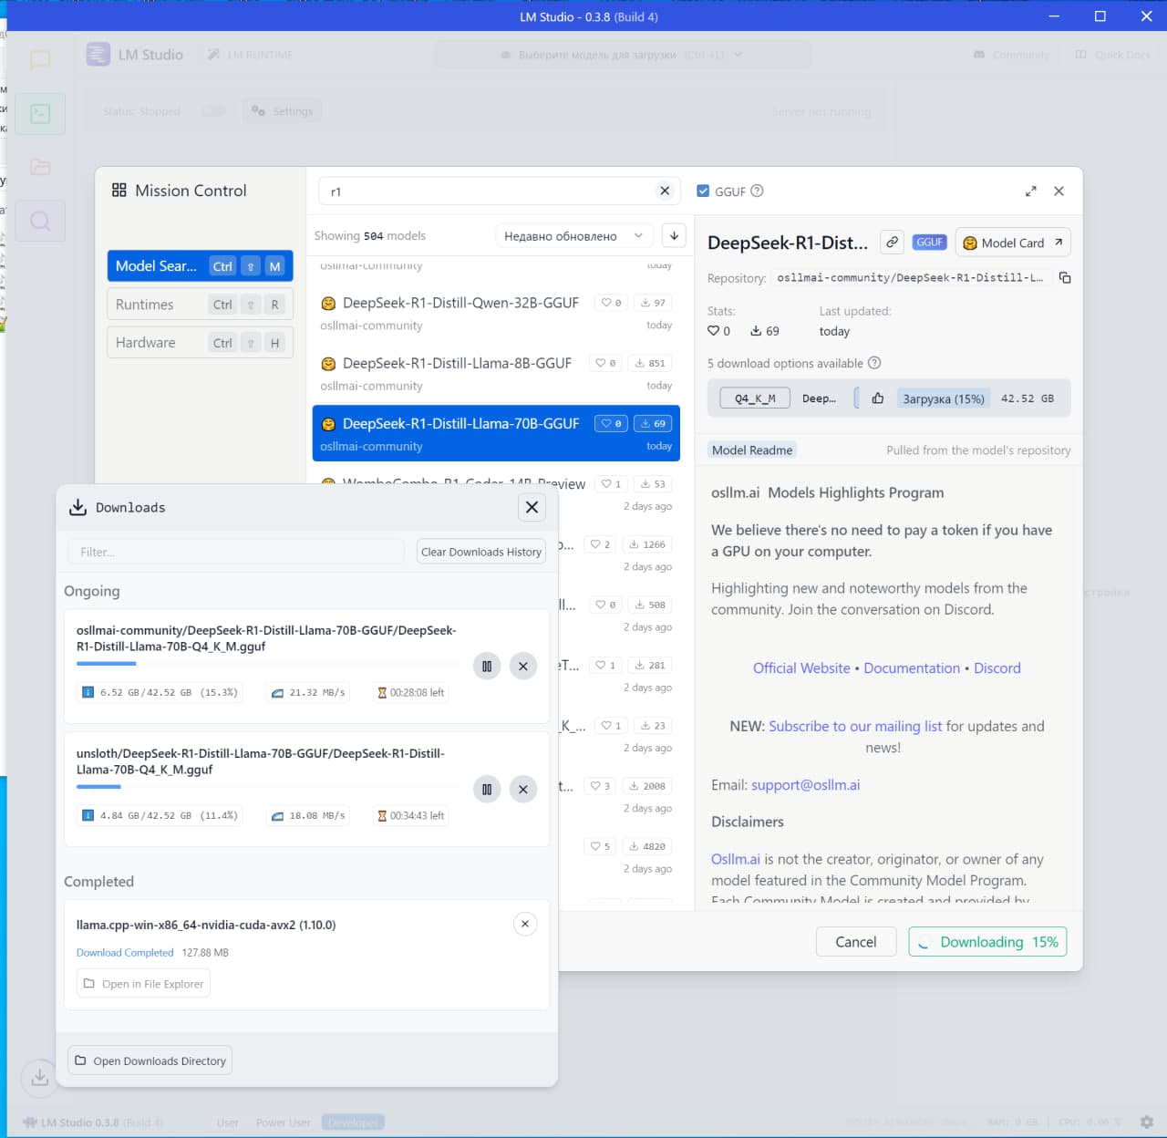Toggle the GGUF checkbox
This screenshot has width=1167, height=1138.
703,191
